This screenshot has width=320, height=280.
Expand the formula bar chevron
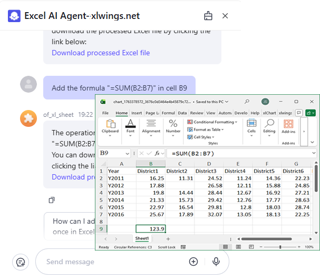[314, 153]
